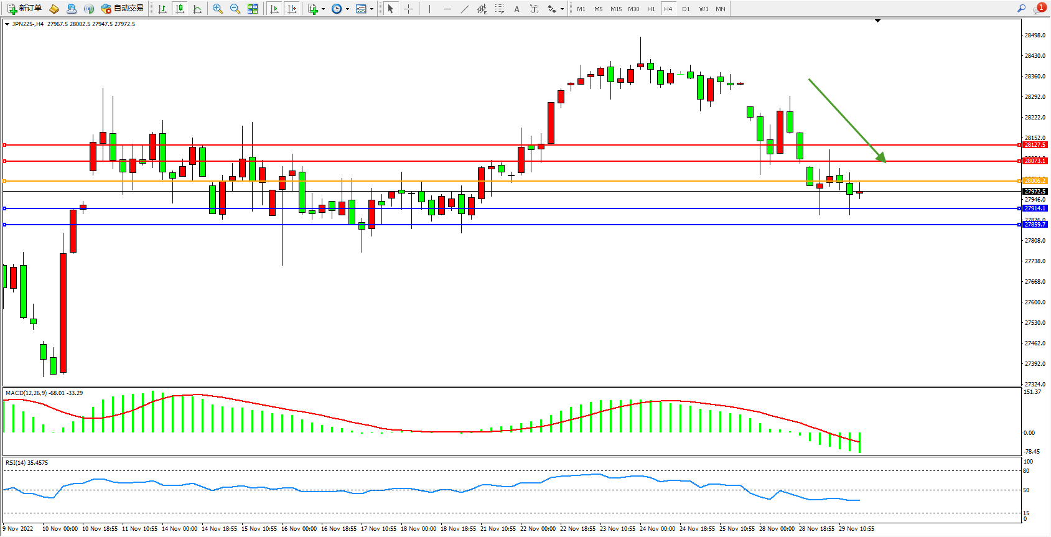Select the crosshair tool
Viewport: 1051px width, 537px height.
pos(409,9)
